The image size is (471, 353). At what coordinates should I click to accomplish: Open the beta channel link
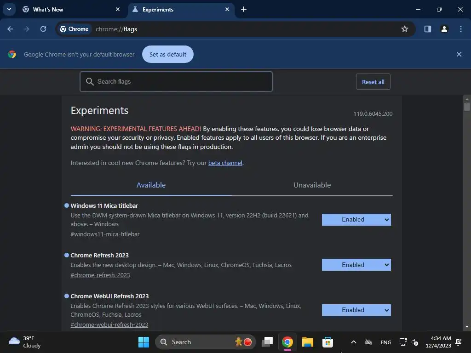click(x=225, y=163)
